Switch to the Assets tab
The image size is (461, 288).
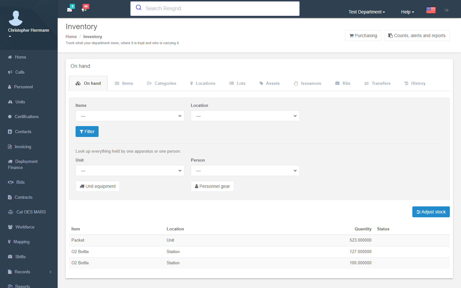point(270,83)
